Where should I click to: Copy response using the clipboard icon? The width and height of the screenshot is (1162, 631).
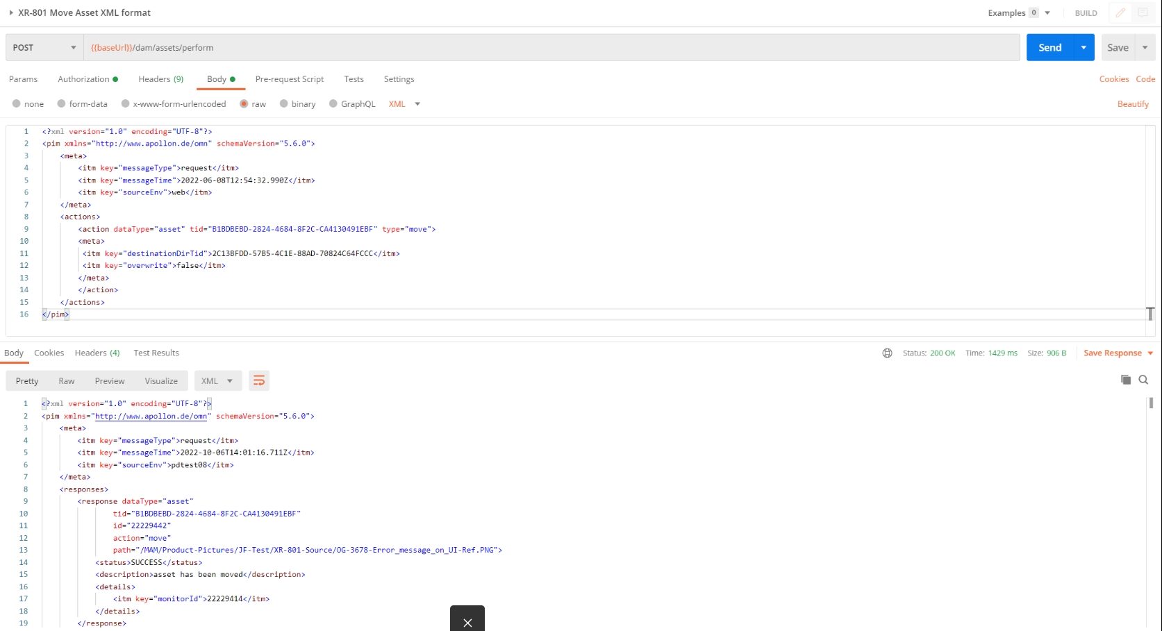tap(1126, 380)
